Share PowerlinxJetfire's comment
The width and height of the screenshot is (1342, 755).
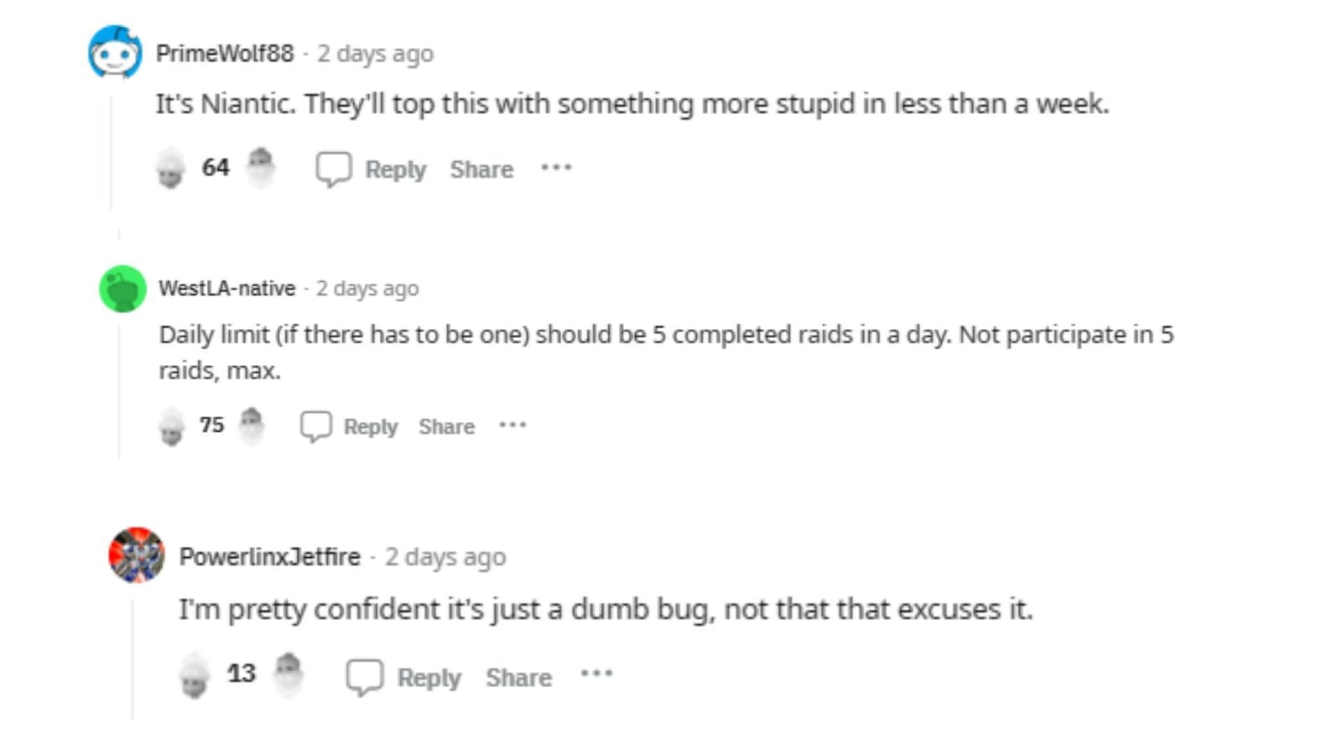(518, 677)
